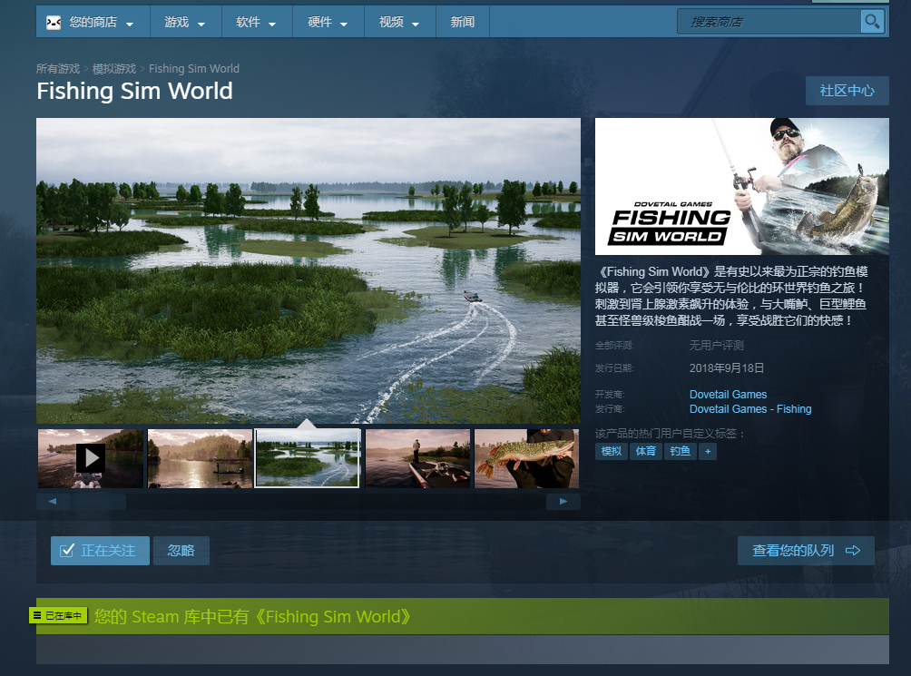
Task: Click 查看您的队列 button
Action: (x=806, y=551)
